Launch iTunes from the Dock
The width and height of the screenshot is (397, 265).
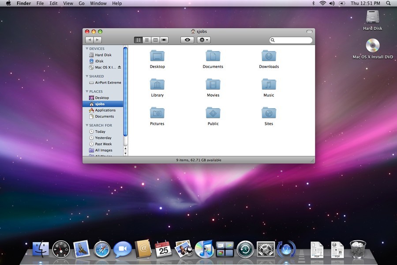click(203, 249)
